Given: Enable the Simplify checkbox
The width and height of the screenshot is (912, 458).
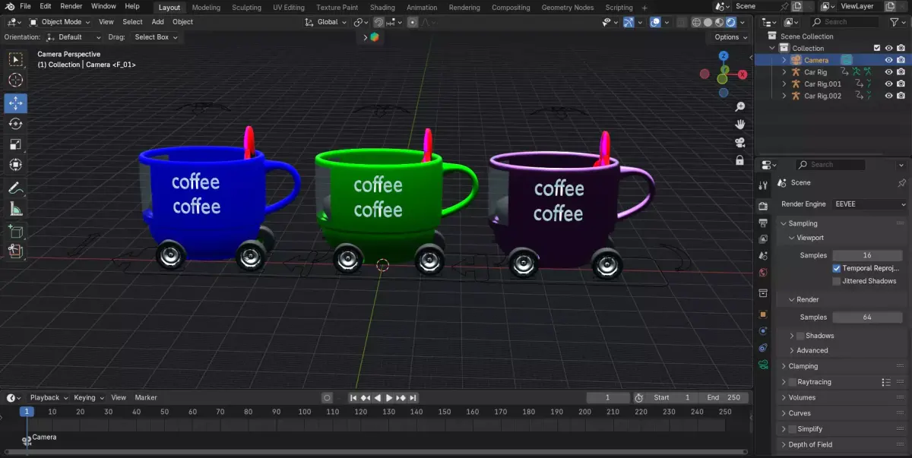Looking at the screenshot, I should (x=793, y=429).
